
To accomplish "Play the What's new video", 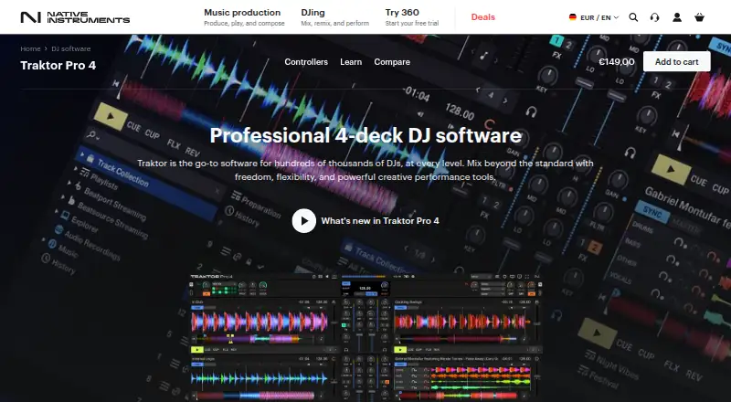I will (304, 220).
